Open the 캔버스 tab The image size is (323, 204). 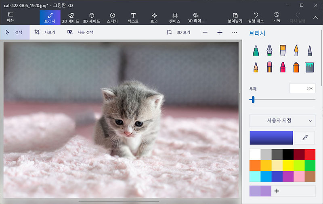click(x=175, y=17)
